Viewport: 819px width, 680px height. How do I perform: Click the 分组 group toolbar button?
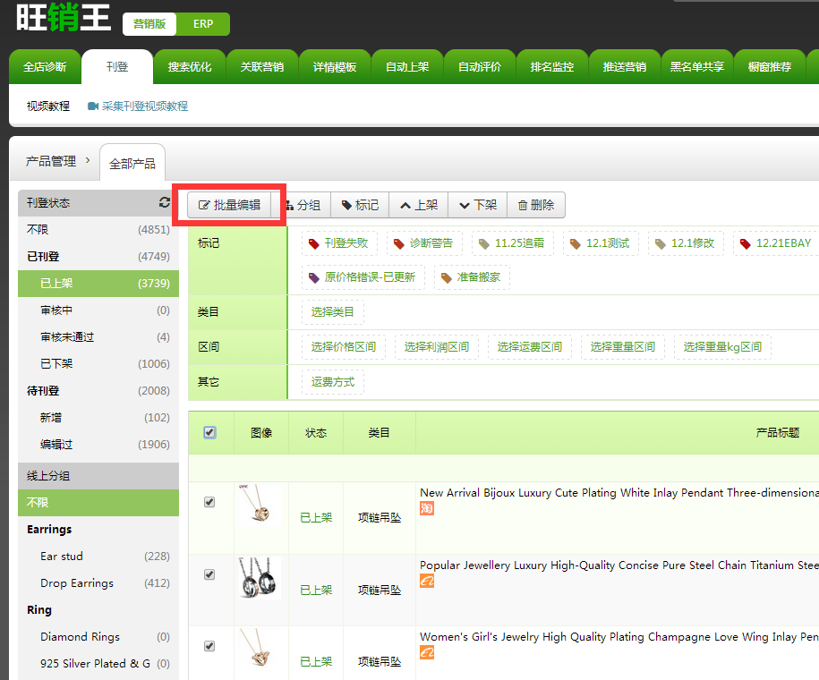[x=303, y=205]
